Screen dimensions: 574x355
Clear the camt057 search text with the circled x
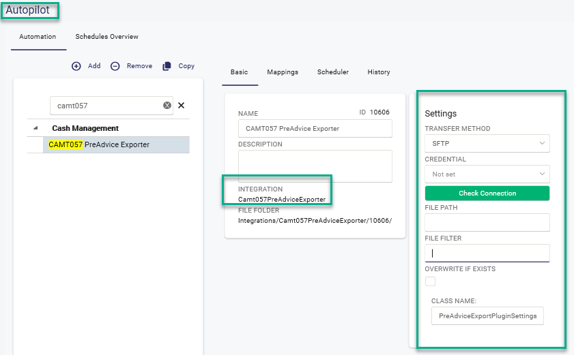[x=167, y=106]
